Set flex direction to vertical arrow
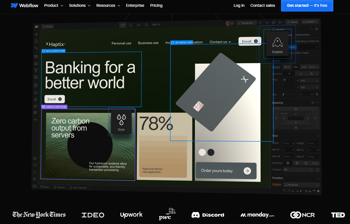The height and width of the screenshot is (224, 350). coord(301,74)
